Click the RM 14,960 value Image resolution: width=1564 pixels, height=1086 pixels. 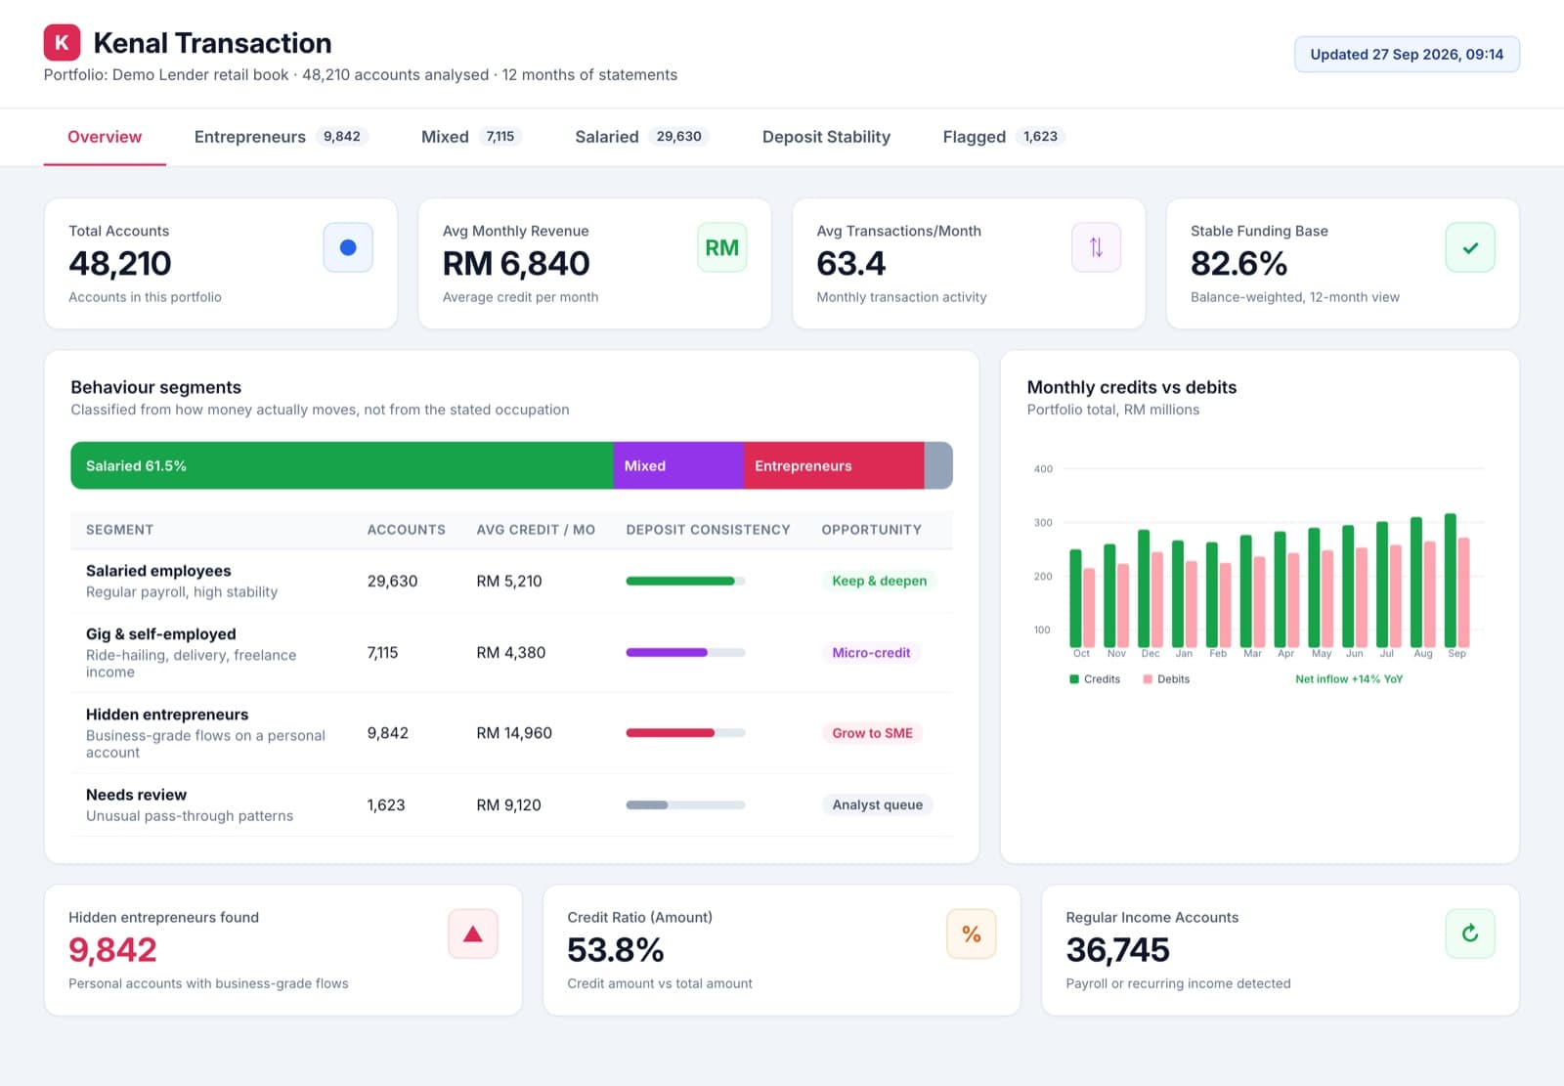click(x=514, y=733)
